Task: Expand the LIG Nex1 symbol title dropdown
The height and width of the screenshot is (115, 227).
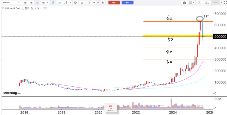Action: point(41,8)
